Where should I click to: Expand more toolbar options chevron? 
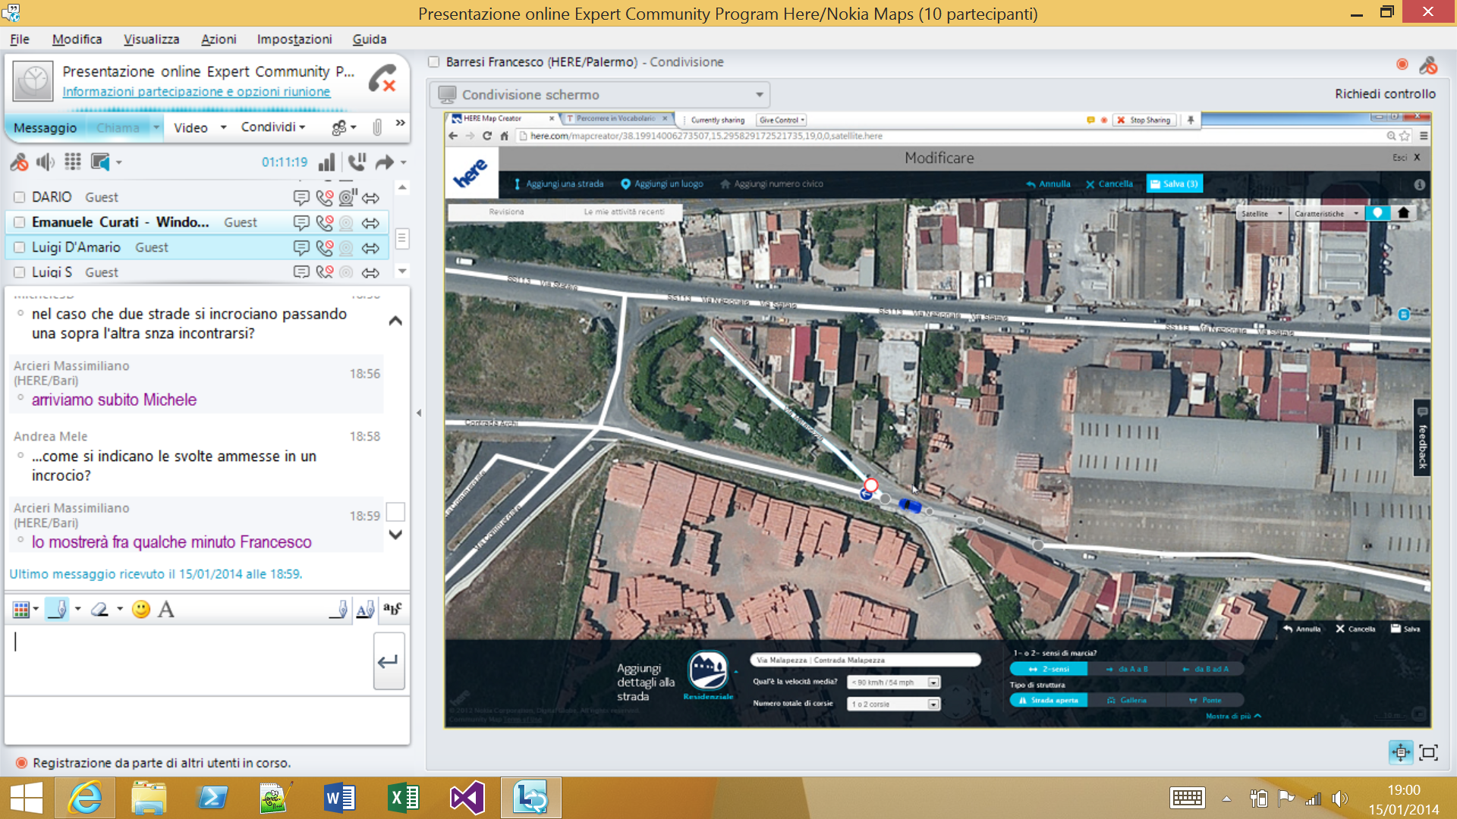click(400, 123)
